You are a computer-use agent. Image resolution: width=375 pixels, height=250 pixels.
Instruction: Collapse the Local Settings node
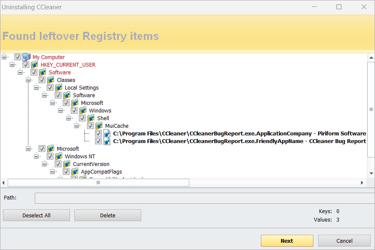click(x=36, y=87)
